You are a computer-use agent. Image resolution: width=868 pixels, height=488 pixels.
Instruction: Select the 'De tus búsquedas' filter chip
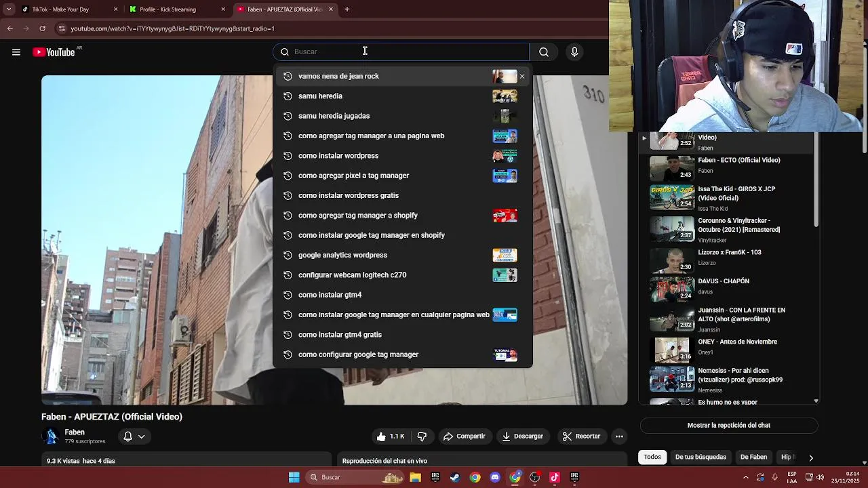coord(701,457)
